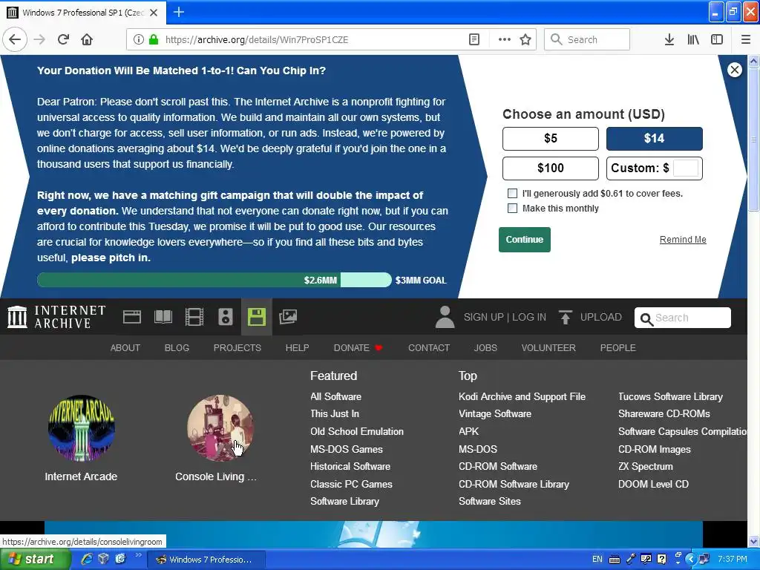This screenshot has height=570, width=760.
Task: Open the DONATE menu item
Action: (x=358, y=348)
